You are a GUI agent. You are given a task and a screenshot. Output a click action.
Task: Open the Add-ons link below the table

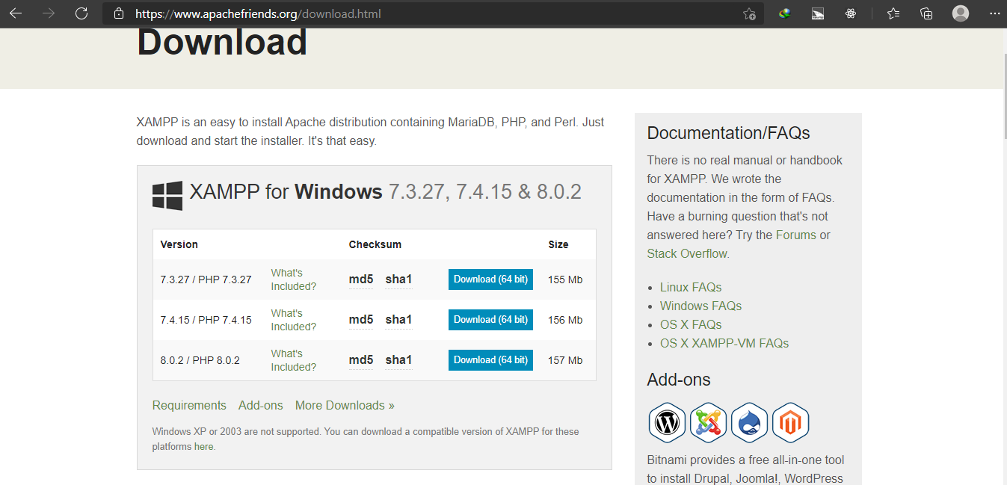pyautogui.click(x=261, y=406)
